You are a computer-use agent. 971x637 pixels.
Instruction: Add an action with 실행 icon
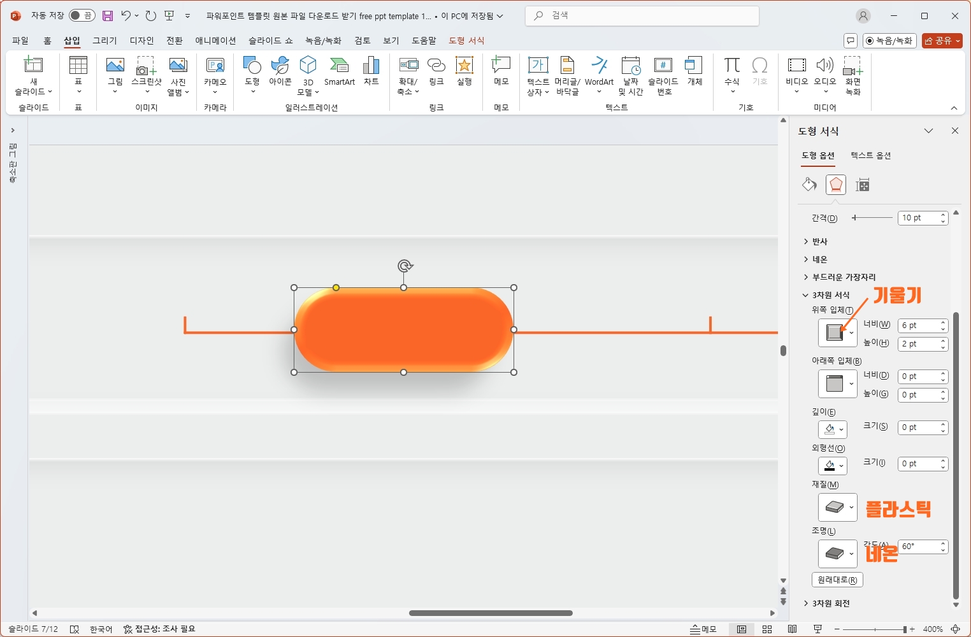coord(464,71)
